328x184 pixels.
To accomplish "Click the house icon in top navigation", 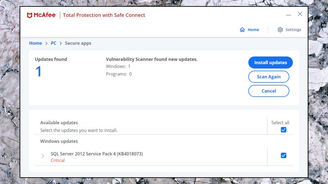I will pyautogui.click(x=242, y=30).
